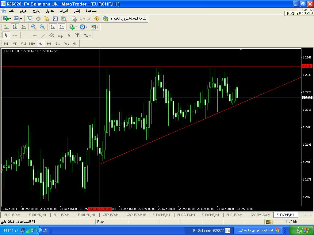Image resolution: width=314 pixels, height=235 pixels.
Task: Switch to the GBPUSD,M15 chart tab
Action: (136, 215)
